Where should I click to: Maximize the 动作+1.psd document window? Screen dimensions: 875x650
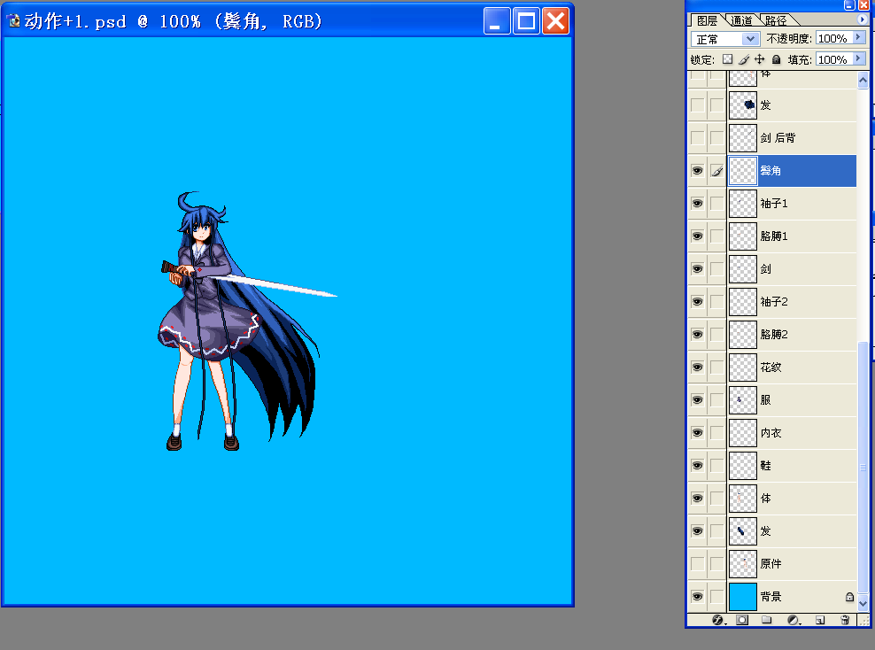tap(526, 21)
